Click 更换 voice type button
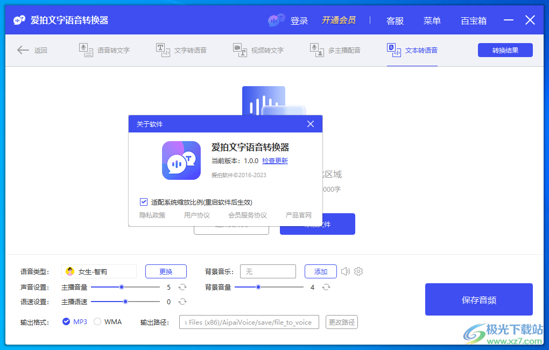The height and width of the screenshot is (350, 549). click(166, 271)
